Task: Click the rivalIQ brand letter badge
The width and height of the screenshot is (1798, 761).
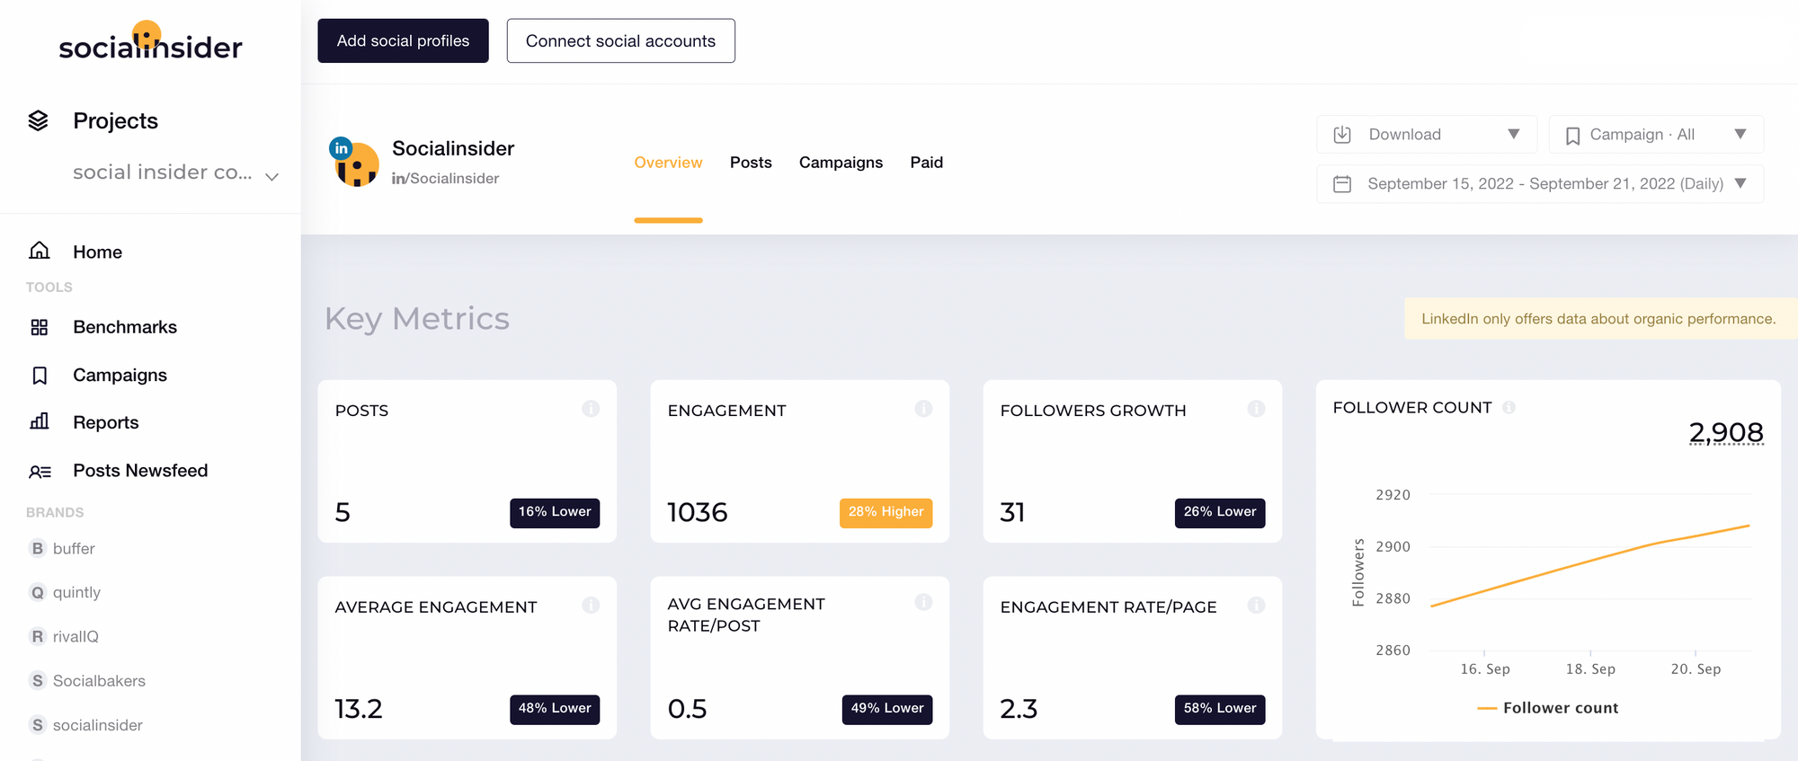Action: pyautogui.click(x=38, y=636)
